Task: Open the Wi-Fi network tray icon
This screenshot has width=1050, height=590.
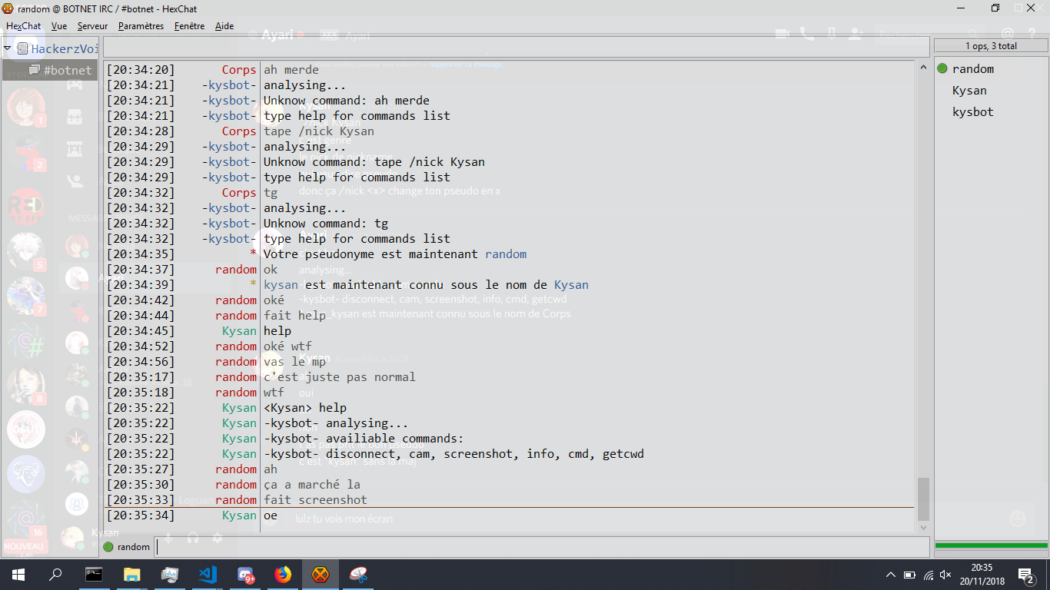Action: [x=928, y=575]
